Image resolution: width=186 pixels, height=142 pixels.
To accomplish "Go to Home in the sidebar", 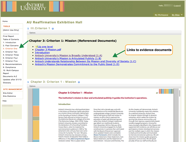I will coord(5,21).
